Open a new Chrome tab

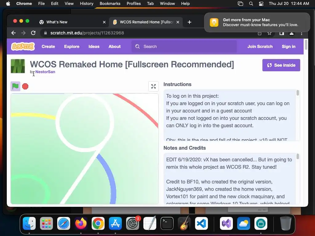[189, 22]
